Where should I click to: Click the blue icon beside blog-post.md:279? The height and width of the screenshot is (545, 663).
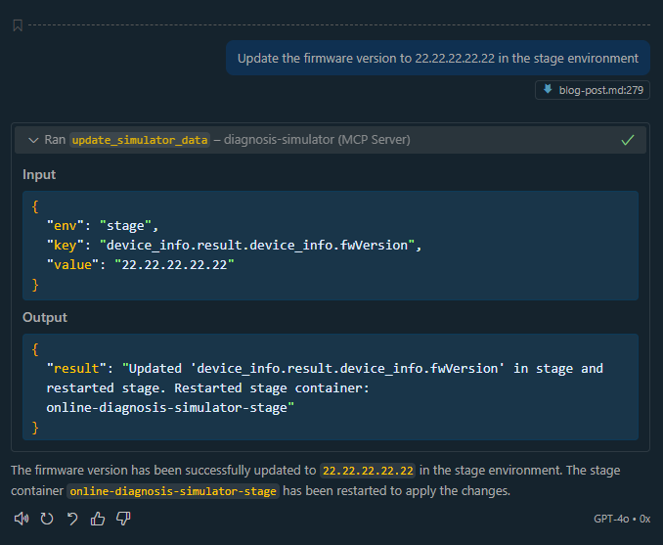[x=548, y=89]
